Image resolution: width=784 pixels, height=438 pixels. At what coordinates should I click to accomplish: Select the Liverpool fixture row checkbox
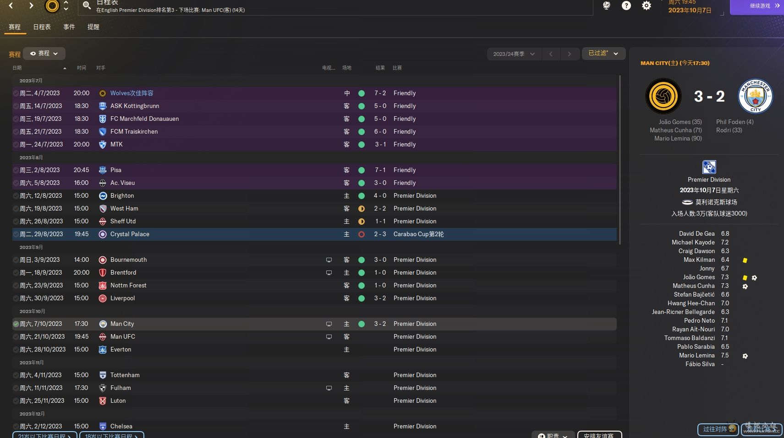click(16, 298)
